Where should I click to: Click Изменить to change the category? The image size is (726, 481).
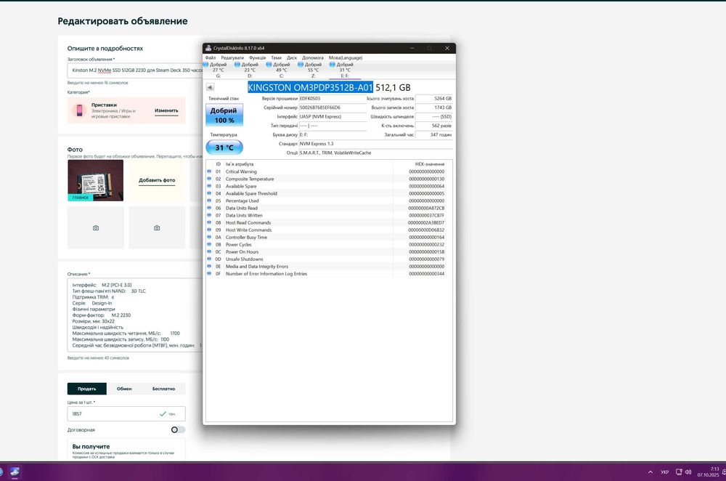pyautogui.click(x=166, y=110)
